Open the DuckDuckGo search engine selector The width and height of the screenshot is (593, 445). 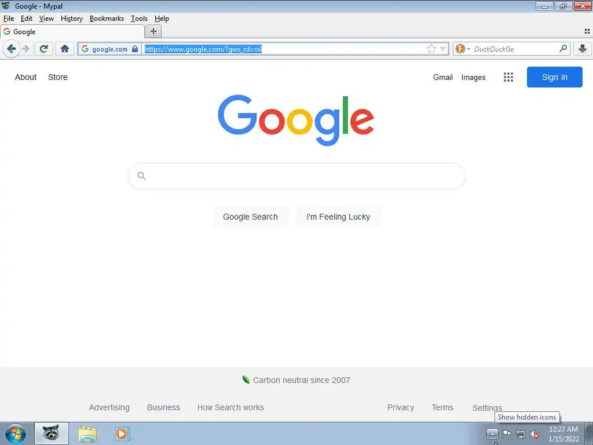point(463,49)
